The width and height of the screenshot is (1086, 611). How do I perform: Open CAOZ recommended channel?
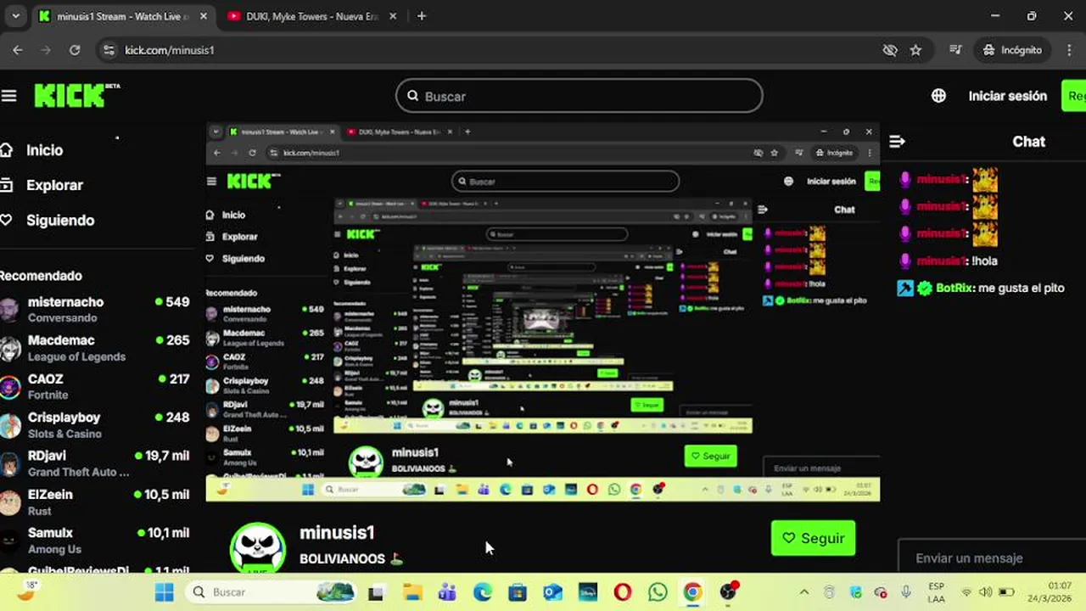[95, 386]
